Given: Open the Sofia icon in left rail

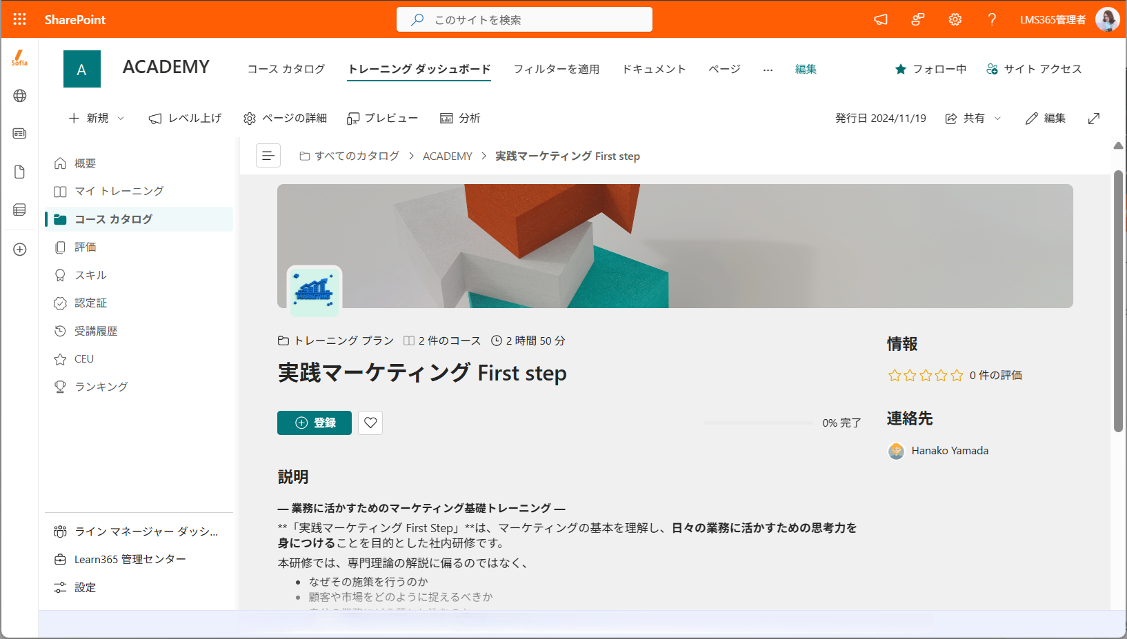Looking at the screenshot, I should pyautogui.click(x=19, y=58).
